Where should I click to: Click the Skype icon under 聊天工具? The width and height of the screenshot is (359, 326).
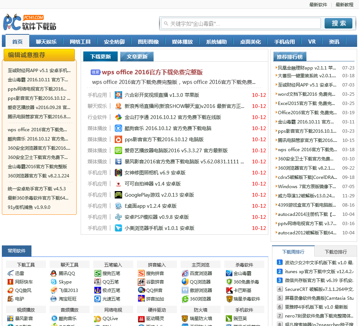click(x=54, y=282)
